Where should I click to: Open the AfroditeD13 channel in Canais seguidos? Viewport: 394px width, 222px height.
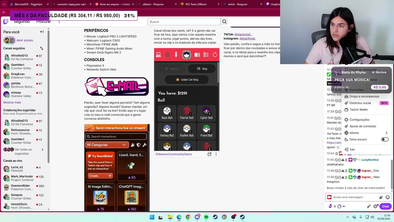pyautogui.click(x=23, y=57)
